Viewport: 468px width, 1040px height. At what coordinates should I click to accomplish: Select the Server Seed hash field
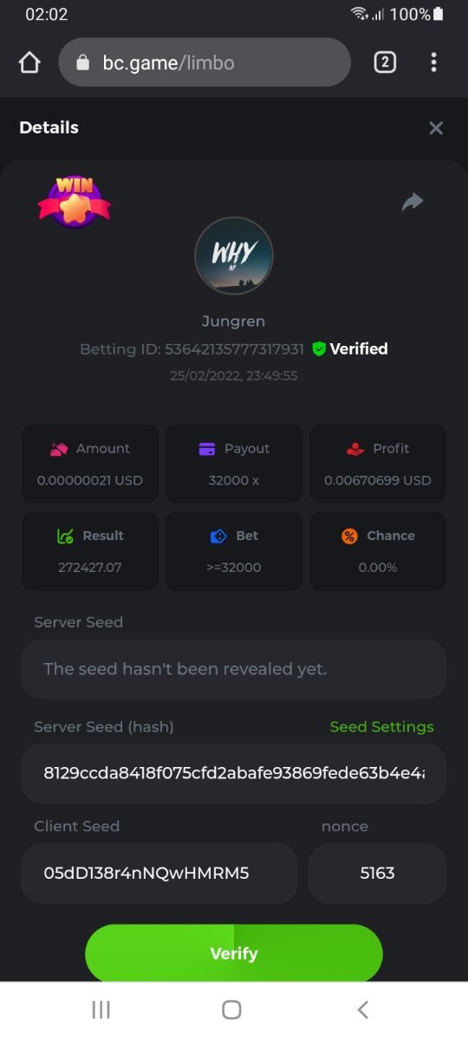pyautogui.click(x=234, y=773)
